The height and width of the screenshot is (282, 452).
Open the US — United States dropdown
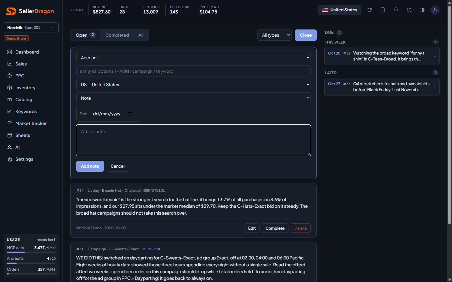(193, 85)
